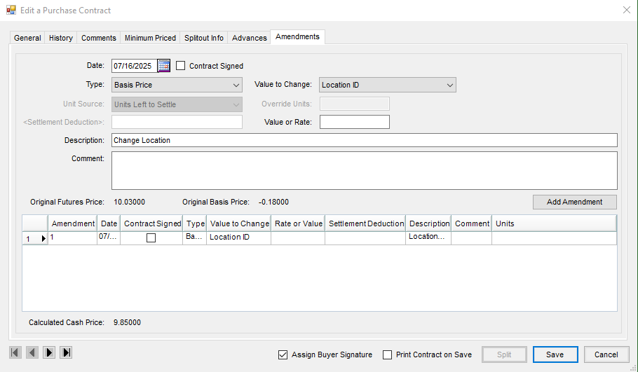Open the disabled Unit Source dropdown
Screen dimensions: 638x372
[x=177, y=104]
